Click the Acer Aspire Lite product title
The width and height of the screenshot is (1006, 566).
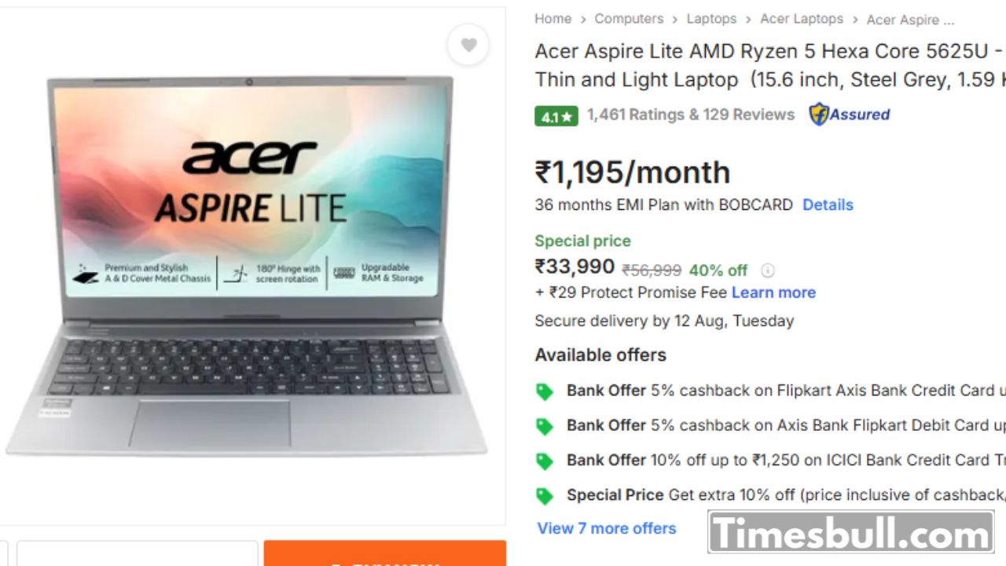[x=770, y=65]
